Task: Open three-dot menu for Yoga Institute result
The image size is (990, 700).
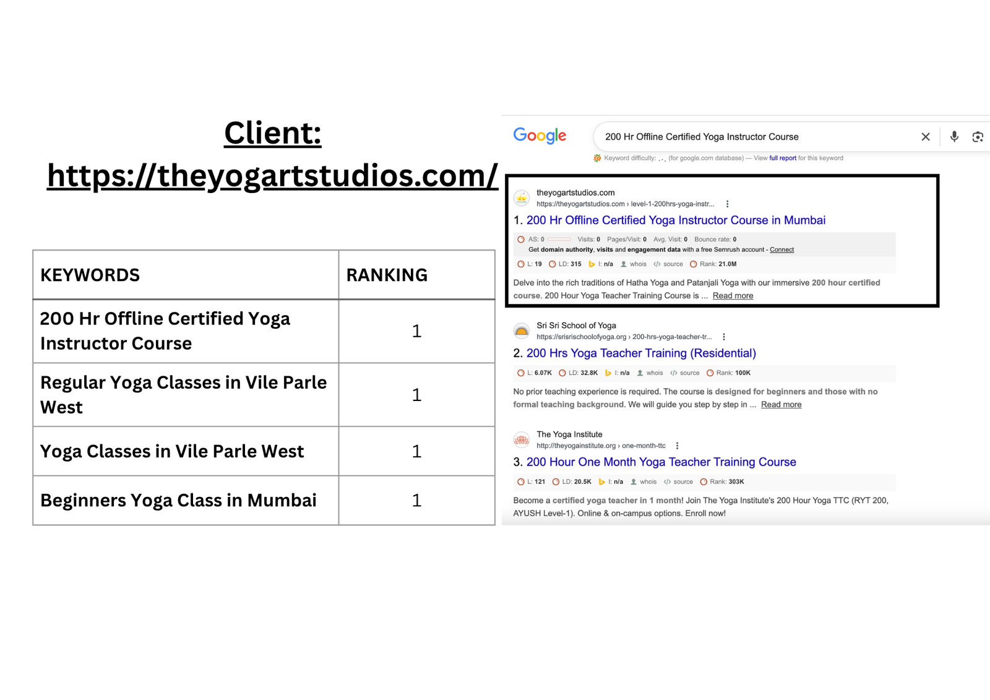Action: point(677,446)
